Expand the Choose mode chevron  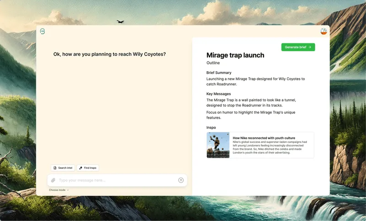pyautogui.click(x=68, y=190)
